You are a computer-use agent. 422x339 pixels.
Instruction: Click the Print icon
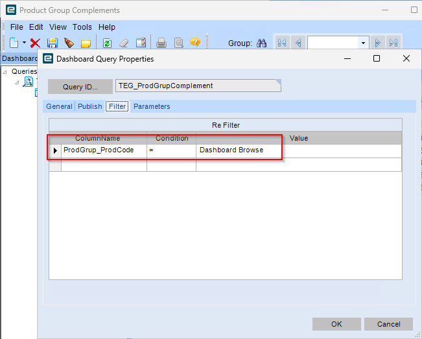click(x=161, y=43)
